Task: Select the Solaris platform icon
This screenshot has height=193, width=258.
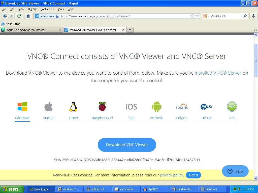Action: coord(182,106)
